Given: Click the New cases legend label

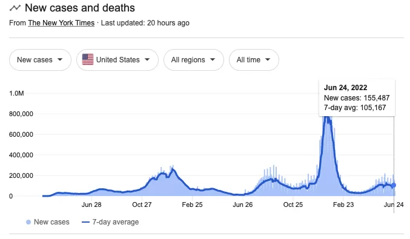Looking at the screenshot, I should (x=51, y=222).
